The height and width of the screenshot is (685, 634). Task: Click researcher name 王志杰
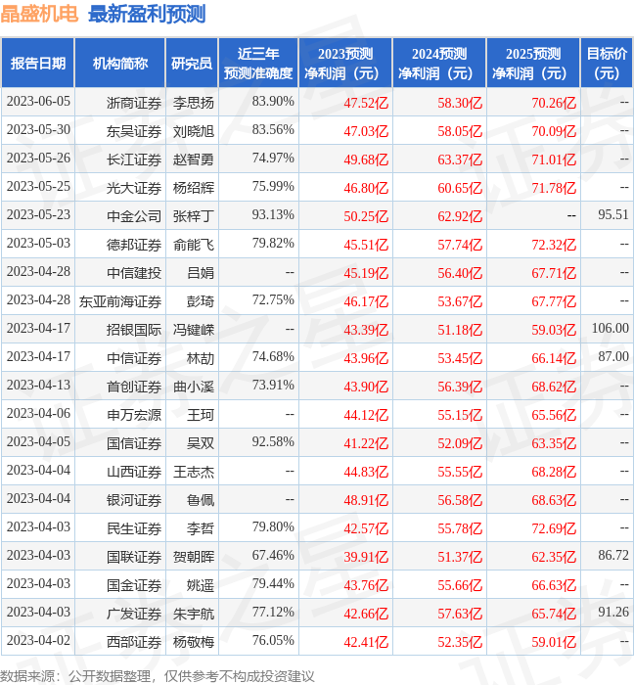194,473
